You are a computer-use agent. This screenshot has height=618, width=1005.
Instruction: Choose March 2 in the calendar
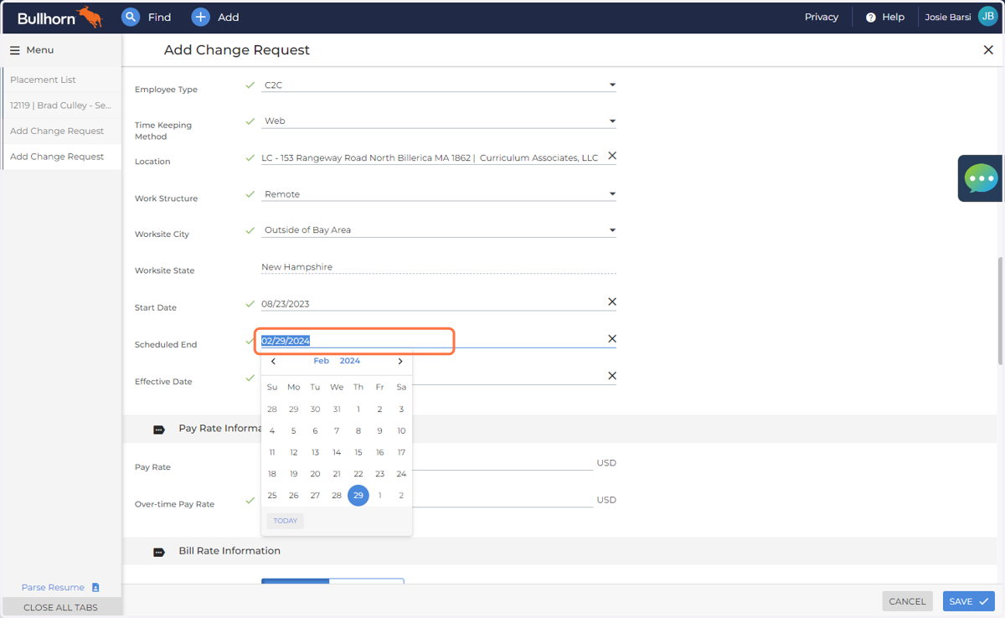pyautogui.click(x=401, y=496)
